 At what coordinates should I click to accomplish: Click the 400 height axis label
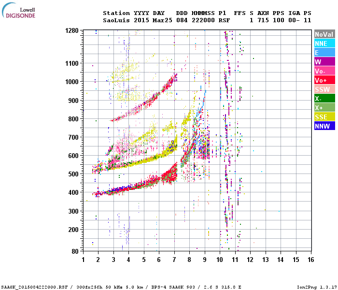(73, 192)
